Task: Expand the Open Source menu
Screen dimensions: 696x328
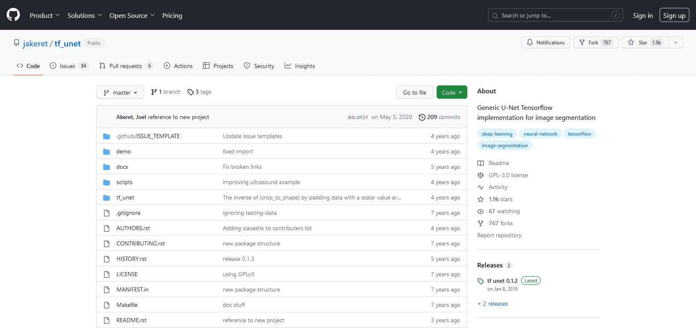Action: click(x=132, y=15)
